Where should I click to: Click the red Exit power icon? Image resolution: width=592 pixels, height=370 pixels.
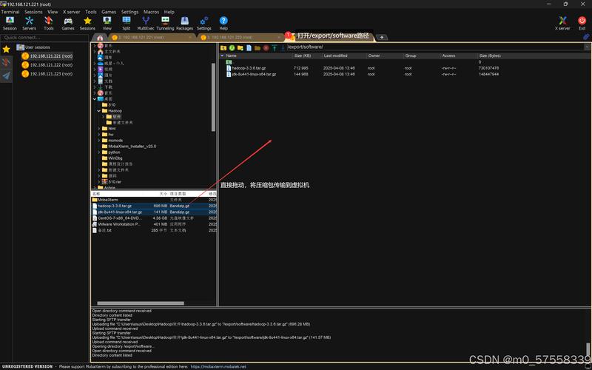click(x=582, y=23)
